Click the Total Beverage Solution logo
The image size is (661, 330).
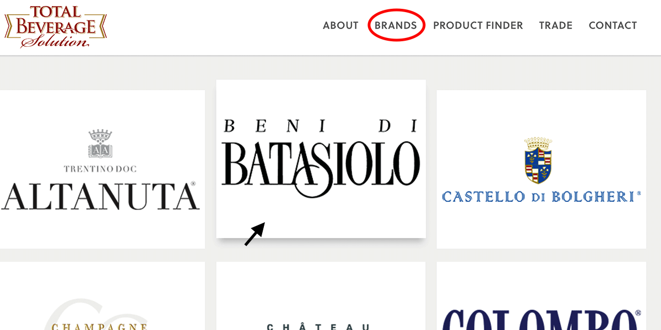tap(54, 26)
